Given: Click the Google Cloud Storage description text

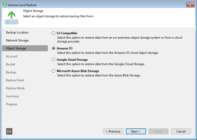Looking at the screenshot, I should pos(101,64).
